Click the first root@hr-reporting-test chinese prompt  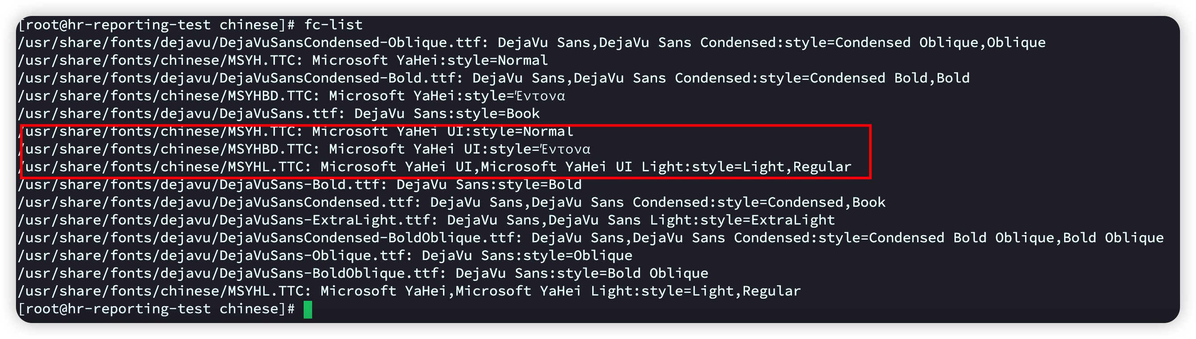156,24
